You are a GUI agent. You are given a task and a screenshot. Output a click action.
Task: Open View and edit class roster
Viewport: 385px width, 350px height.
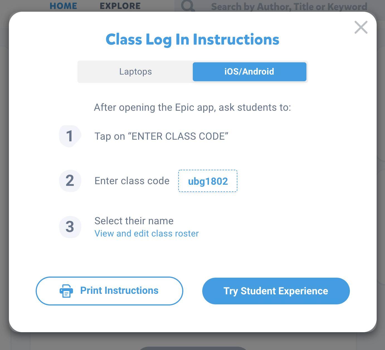point(147,233)
